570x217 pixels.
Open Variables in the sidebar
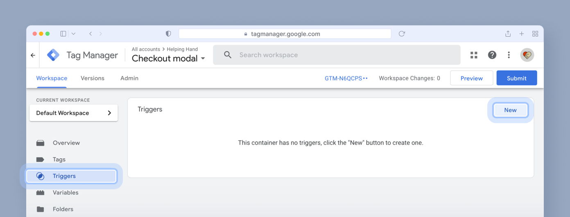(x=66, y=193)
